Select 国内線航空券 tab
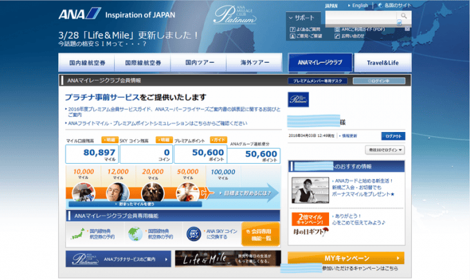Image resolution: width=470 pixels, height=280 pixels. (x=86, y=63)
